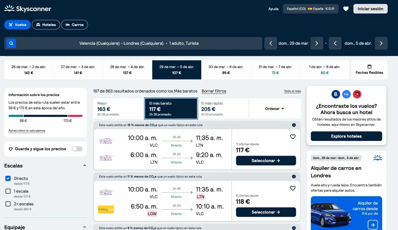Uncheck the Directo stops filter
The width and height of the screenshot is (398, 230).
point(8,178)
